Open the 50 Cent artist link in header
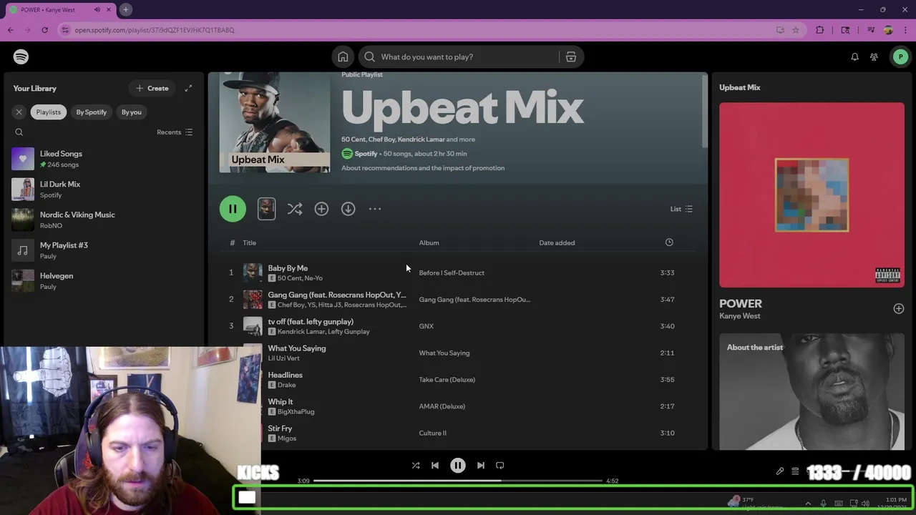 pyautogui.click(x=353, y=139)
